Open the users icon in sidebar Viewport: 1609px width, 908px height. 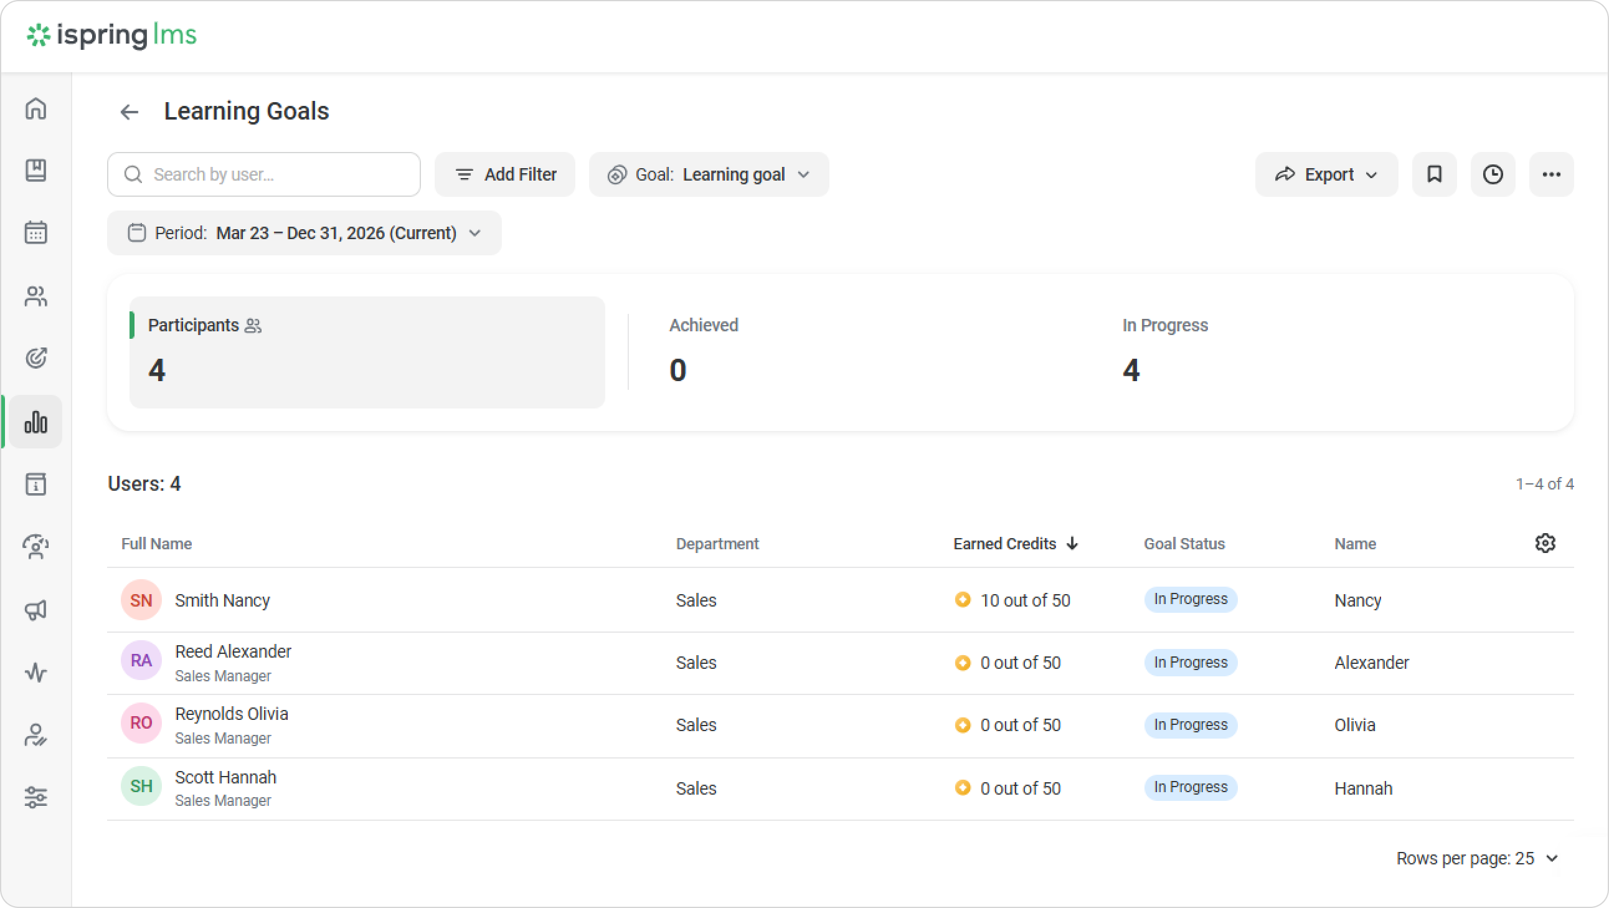click(35, 296)
